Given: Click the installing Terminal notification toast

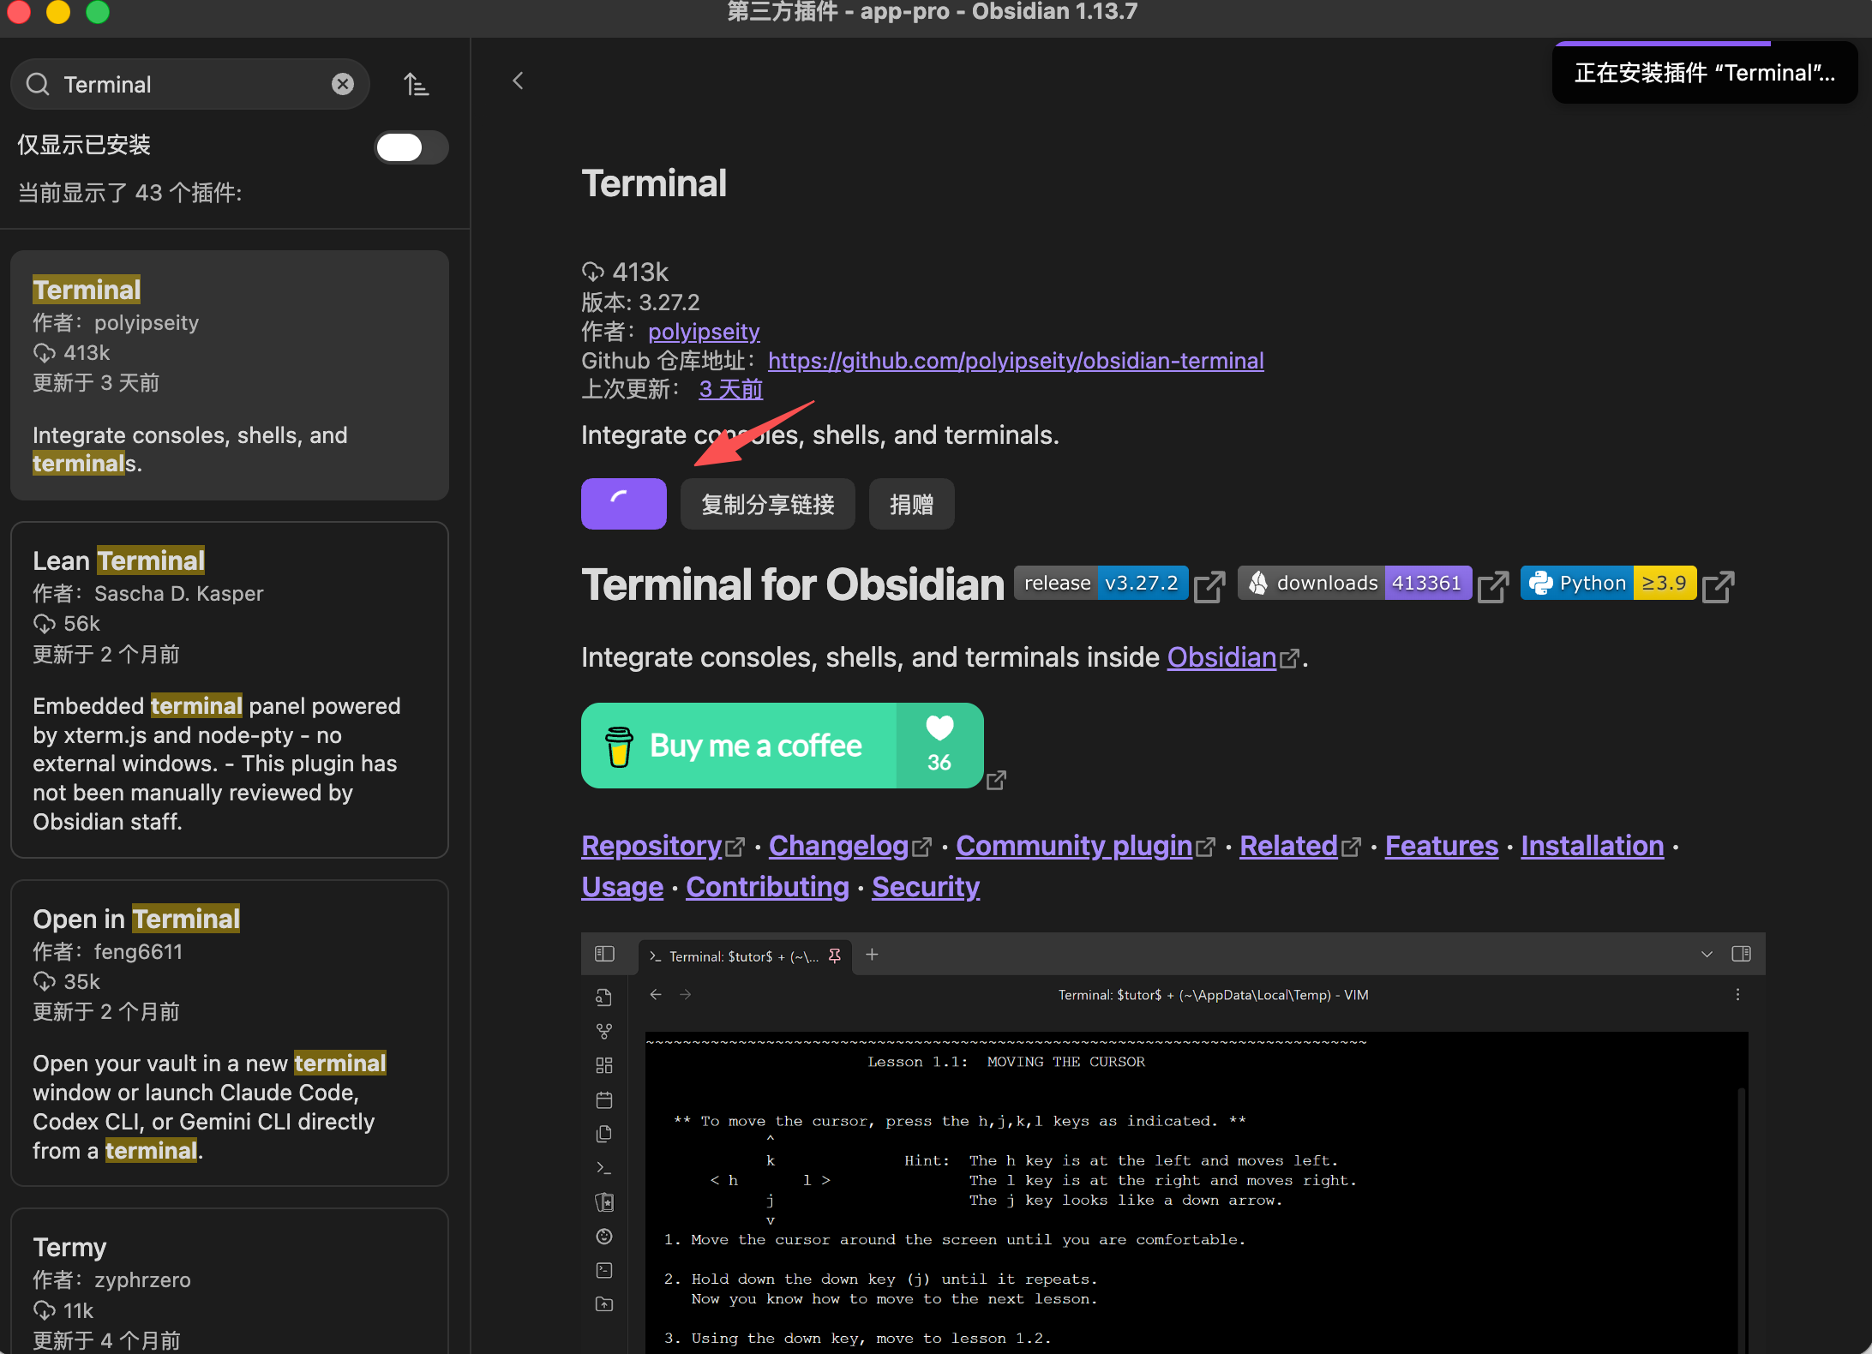Looking at the screenshot, I should [x=1705, y=73].
